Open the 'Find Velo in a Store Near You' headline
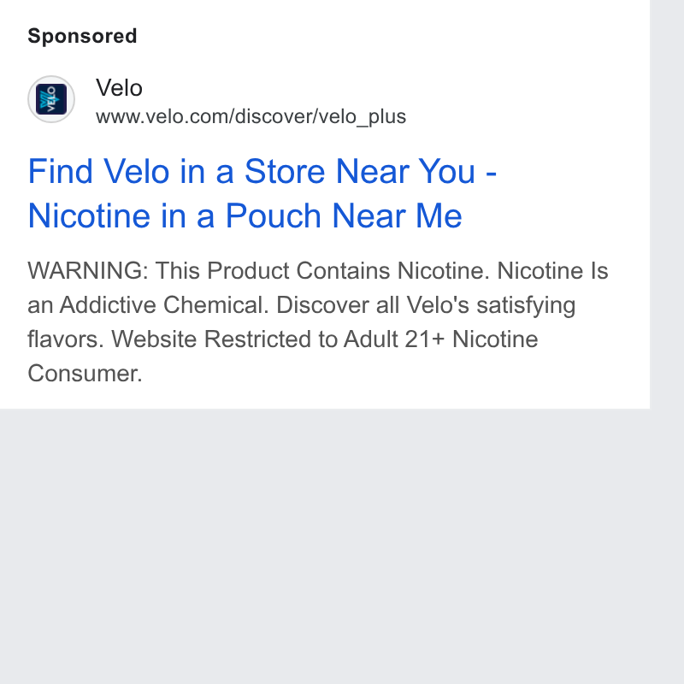This screenshot has width=684, height=684. [x=262, y=172]
